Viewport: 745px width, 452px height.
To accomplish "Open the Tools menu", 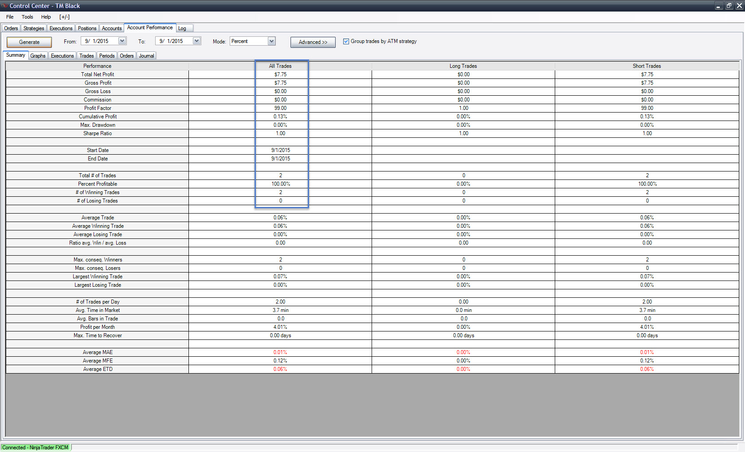I will pos(27,17).
